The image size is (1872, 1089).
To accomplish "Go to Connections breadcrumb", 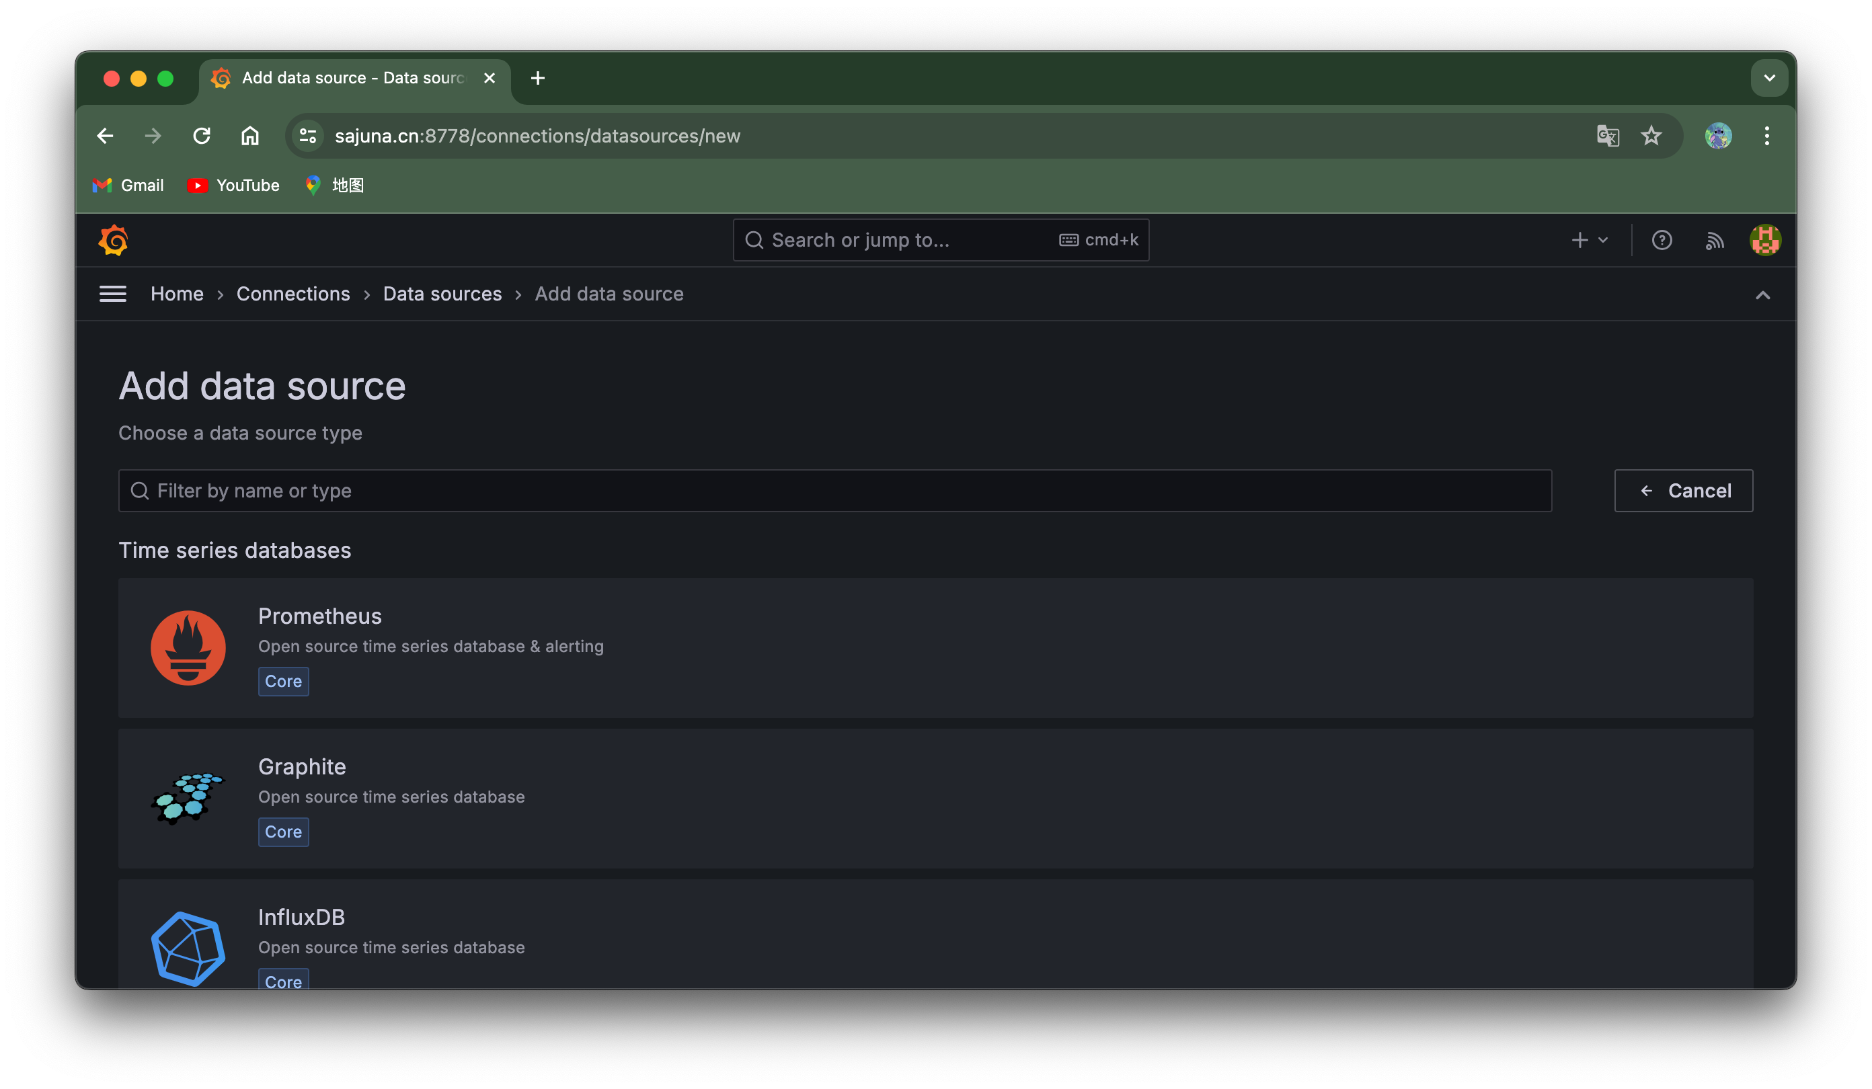I will coord(292,294).
